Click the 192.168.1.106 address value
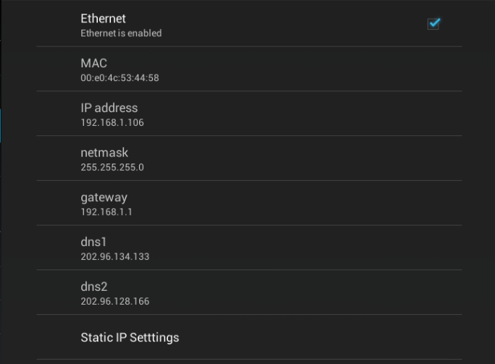The height and width of the screenshot is (364, 495). tap(112, 122)
